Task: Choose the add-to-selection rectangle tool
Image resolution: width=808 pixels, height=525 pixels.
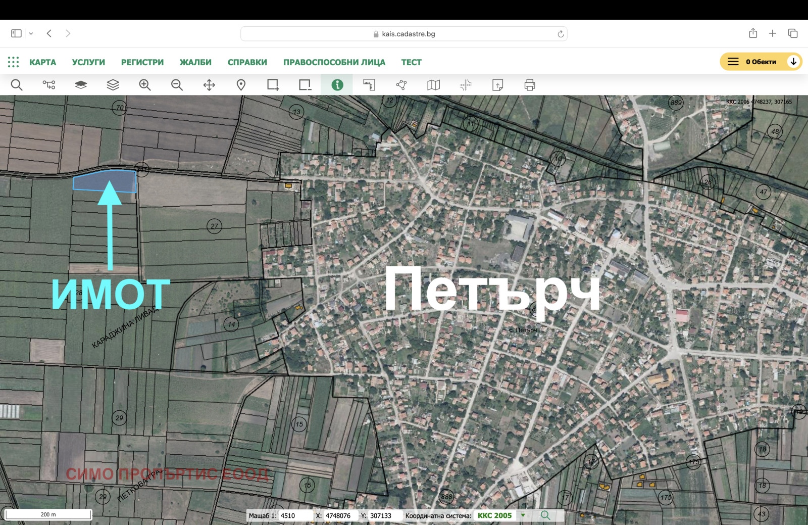Action: (x=273, y=85)
